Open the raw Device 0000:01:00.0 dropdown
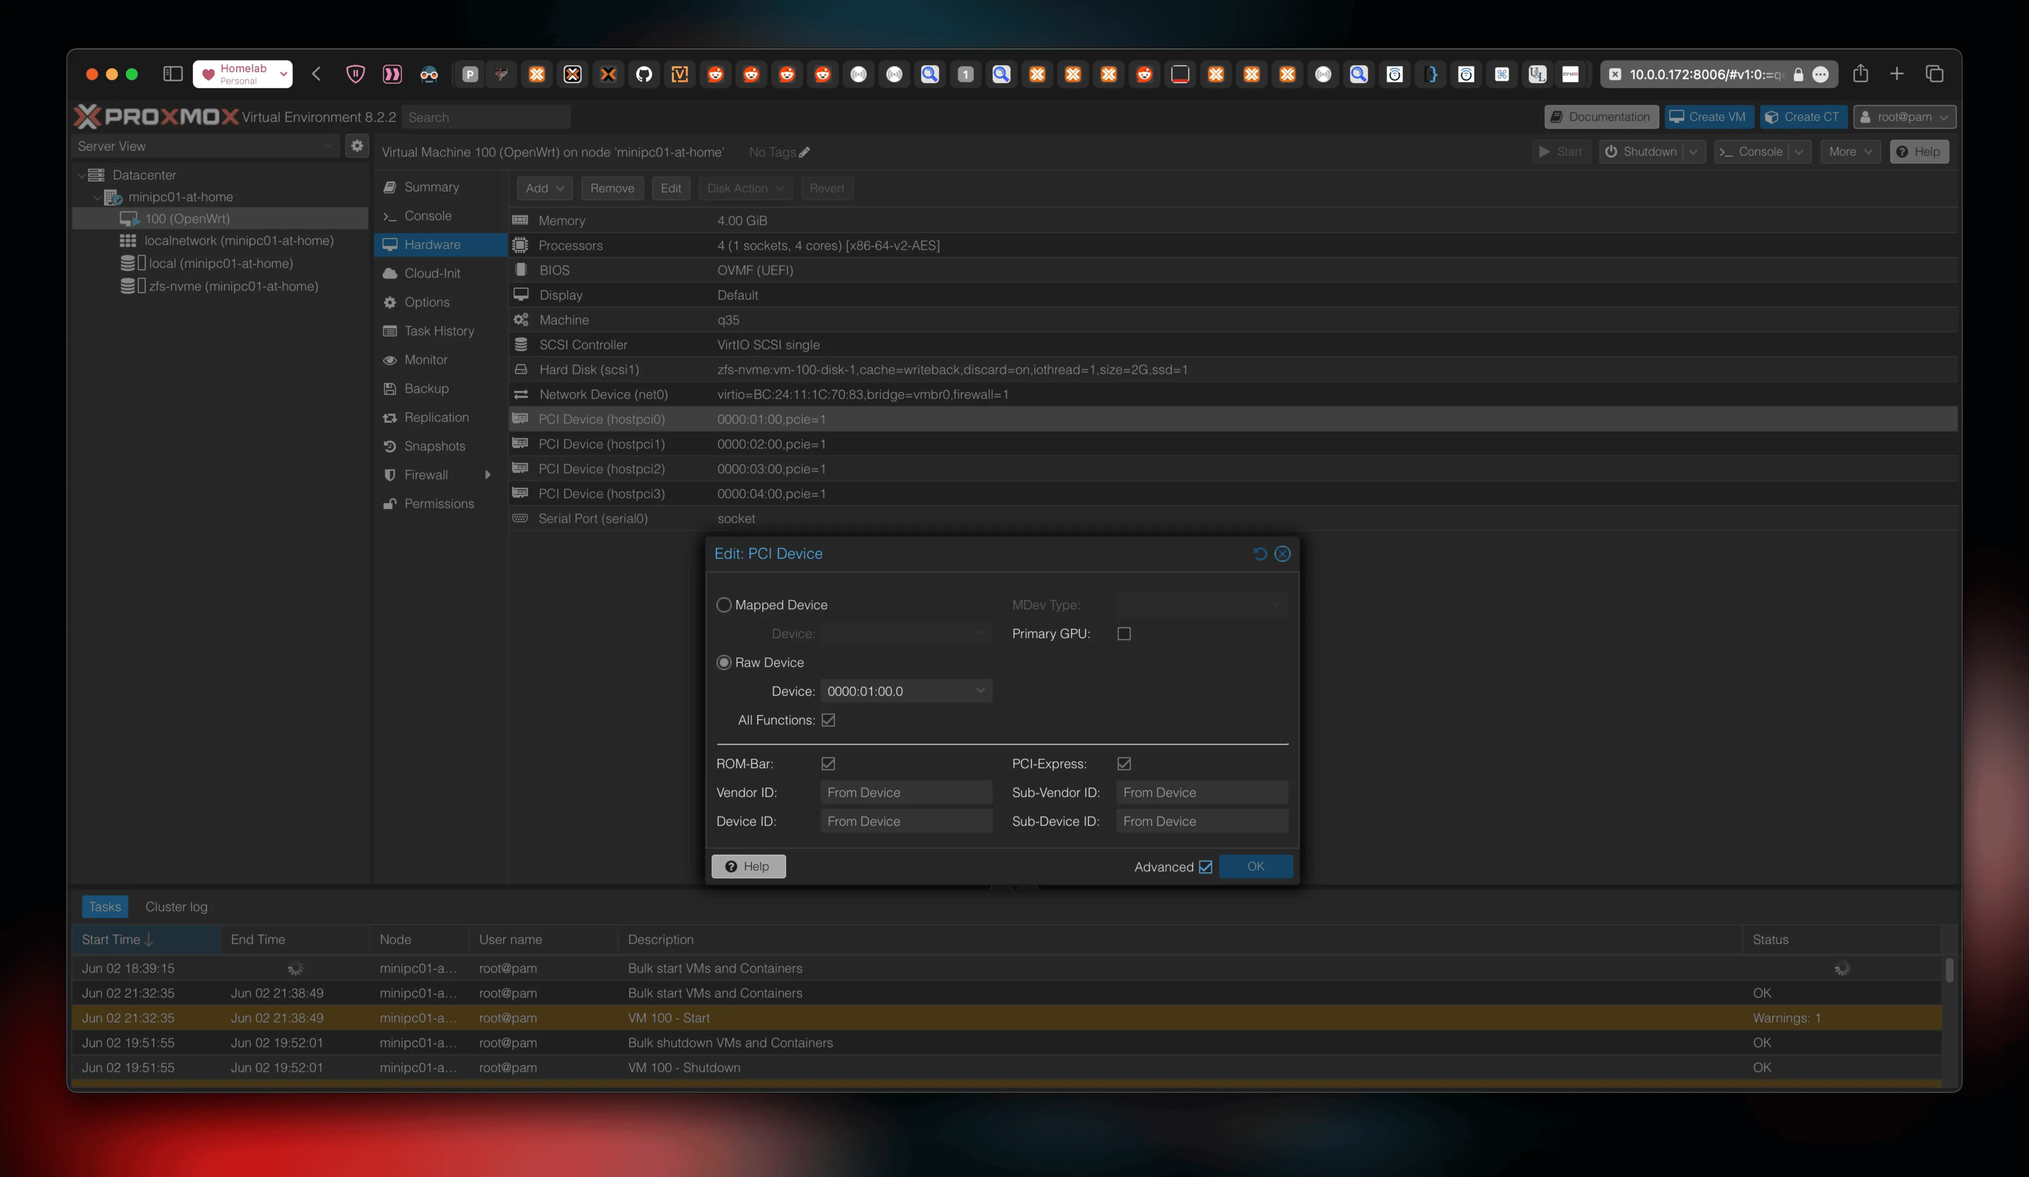This screenshot has height=1177, width=2029. pyautogui.click(x=906, y=691)
